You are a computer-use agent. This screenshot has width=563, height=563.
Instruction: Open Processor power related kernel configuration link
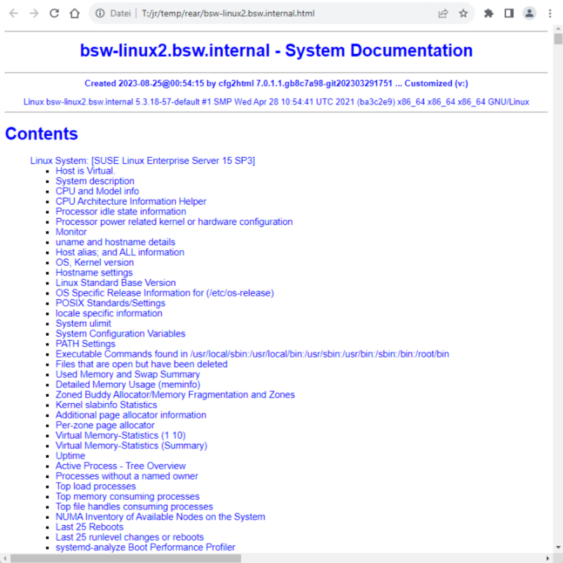click(174, 222)
